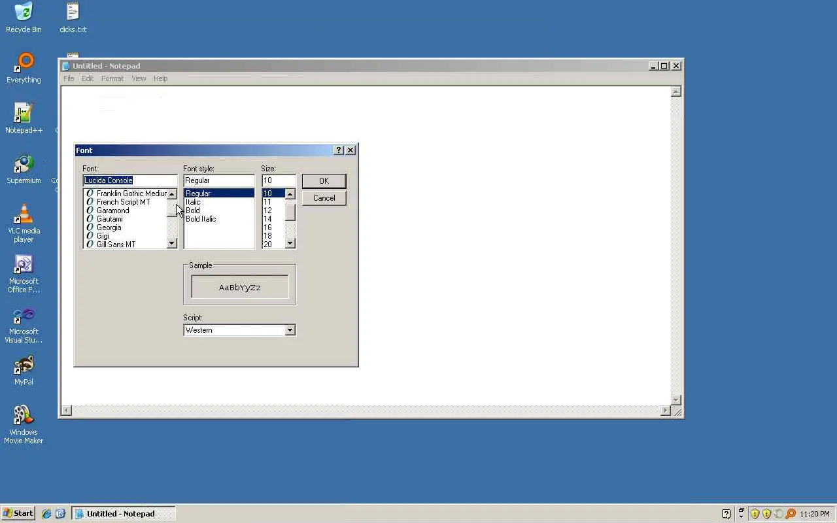Select the Recycle Bin desktop icon
837x523 pixels.
24,18
